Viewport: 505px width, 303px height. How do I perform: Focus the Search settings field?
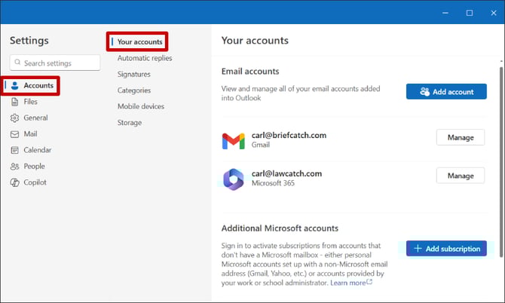55,63
